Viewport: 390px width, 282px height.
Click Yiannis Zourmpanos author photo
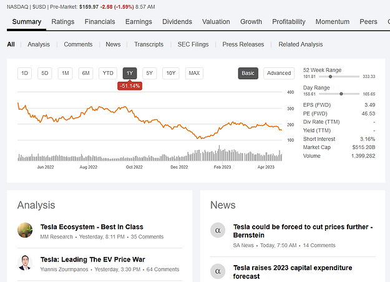[25, 263]
